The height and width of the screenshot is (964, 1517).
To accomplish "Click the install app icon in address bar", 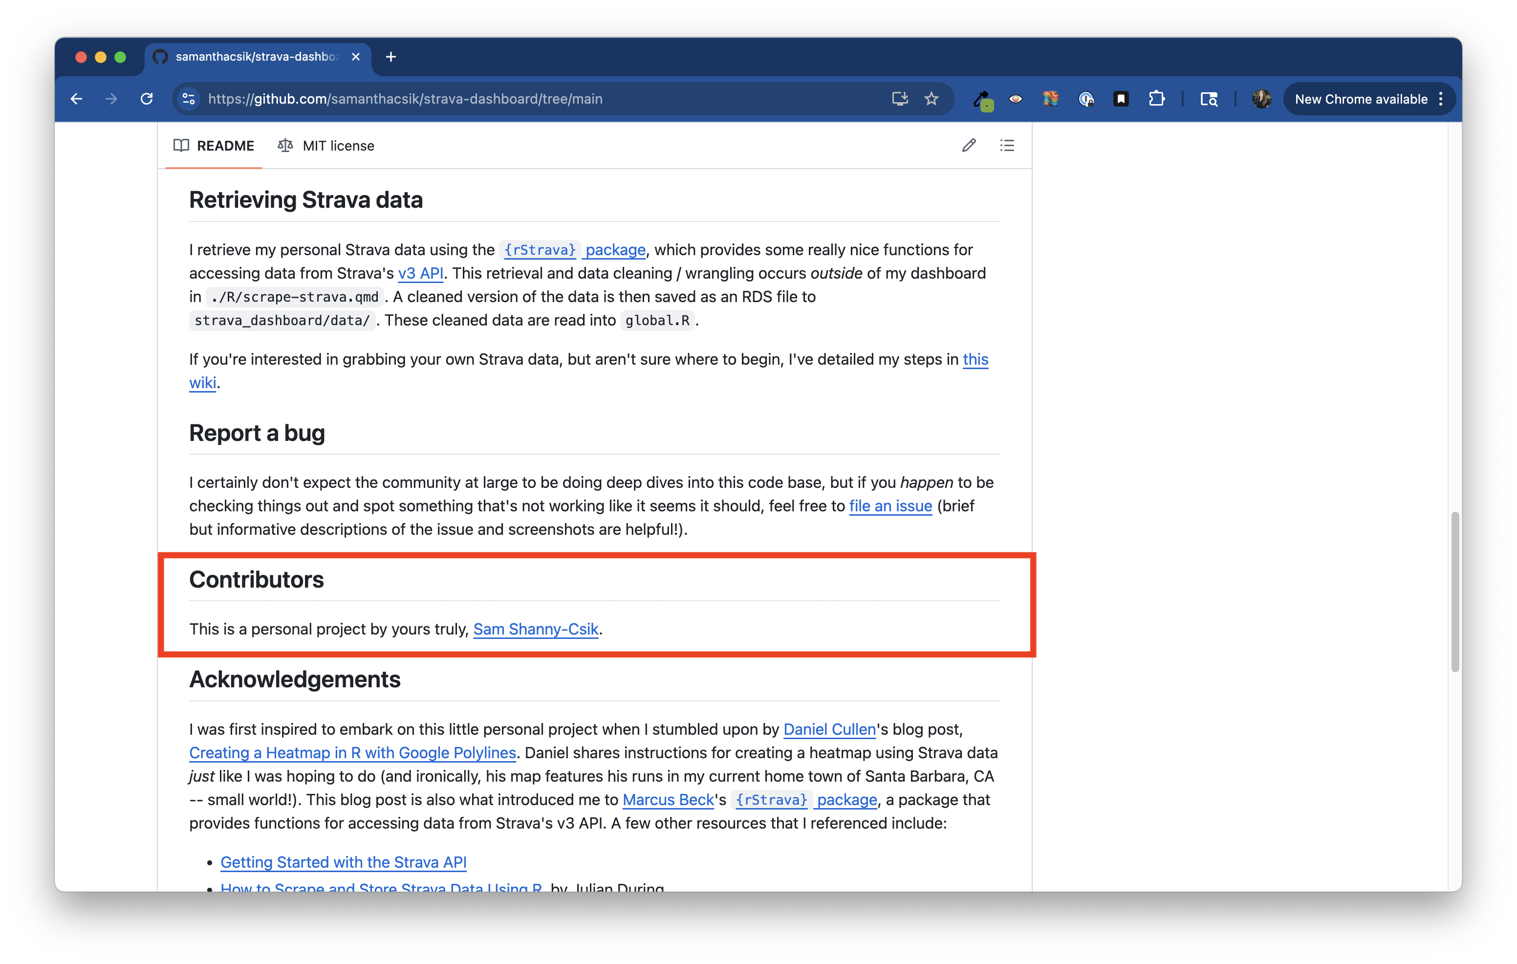I will [900, 99].
